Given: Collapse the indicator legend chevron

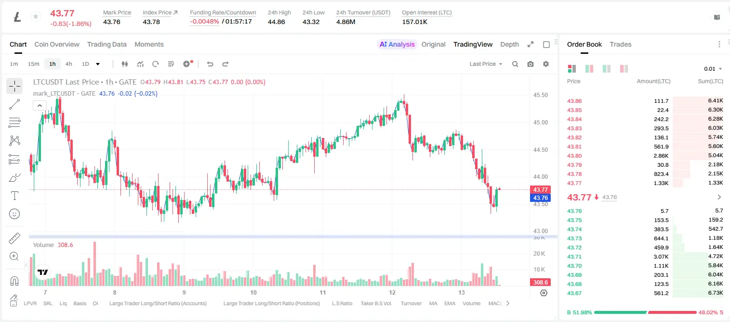Looking at the screenshot, I should tap(40, 106).
